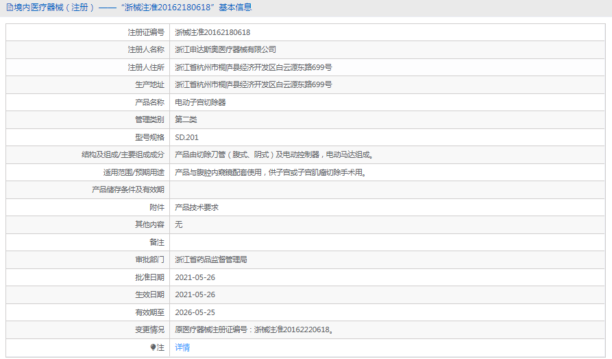The height and width of the screenshot is (359, 612).
Task: Click the bulb icon beside the 注 label
Action: pos(153,347)
